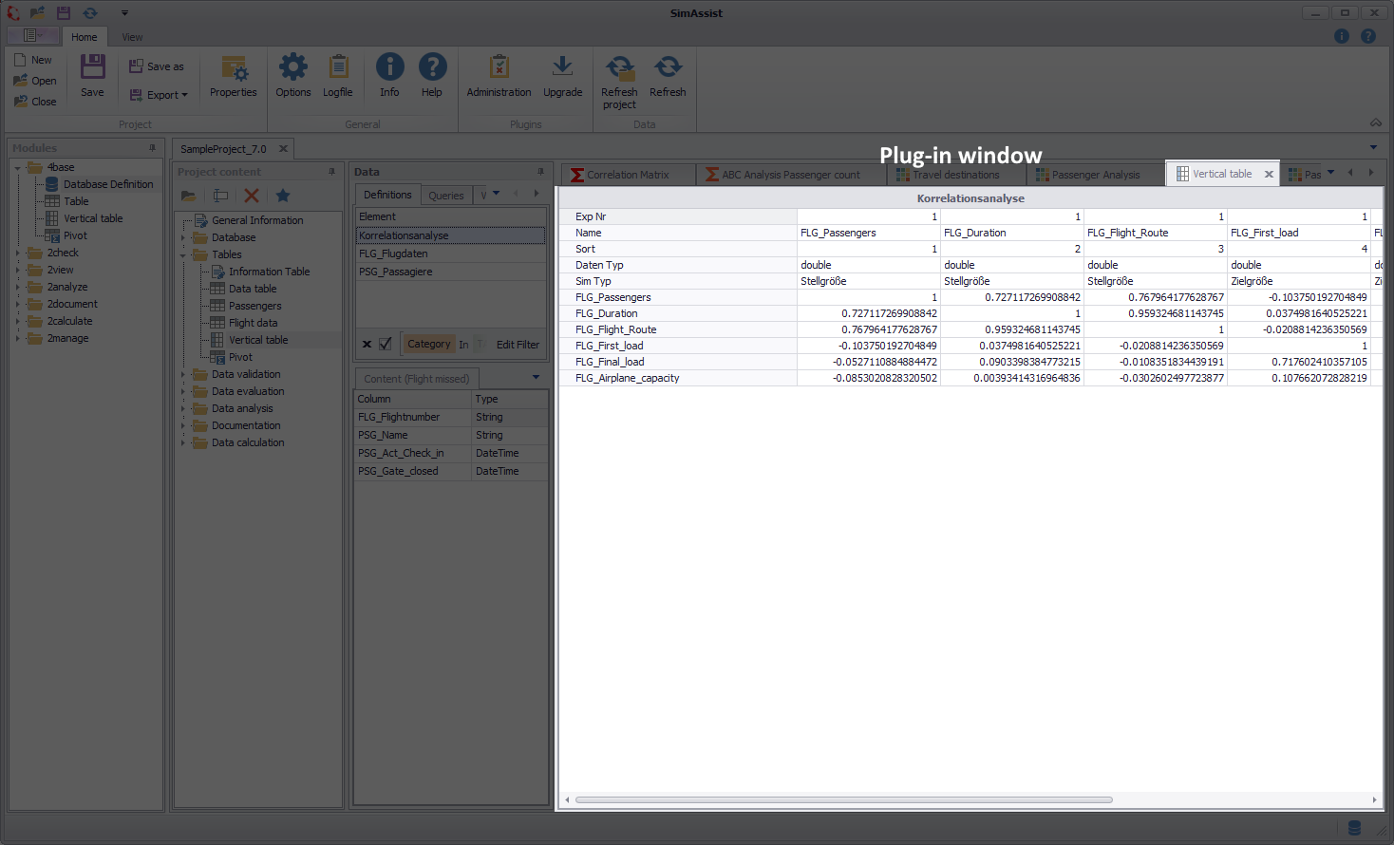The height and width of the screenshot is (845, 1394).
Task: Save the project with the floppy disk icon
Action: click(x=91, y=75)
